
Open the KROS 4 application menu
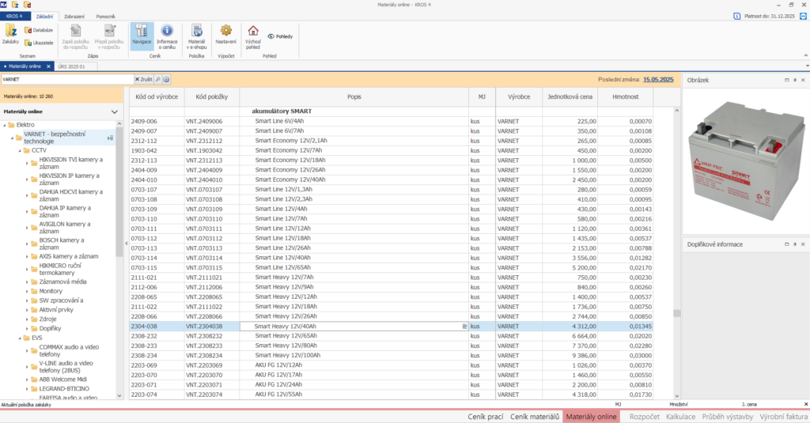click(x=14, y=17)
